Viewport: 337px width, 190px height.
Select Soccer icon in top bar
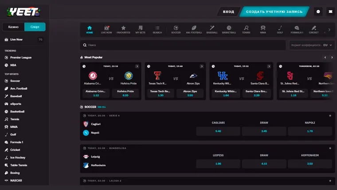tap(176, 30)
